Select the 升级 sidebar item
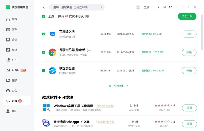The height and width of the screenshot is (131, 204). coord(17,101)
